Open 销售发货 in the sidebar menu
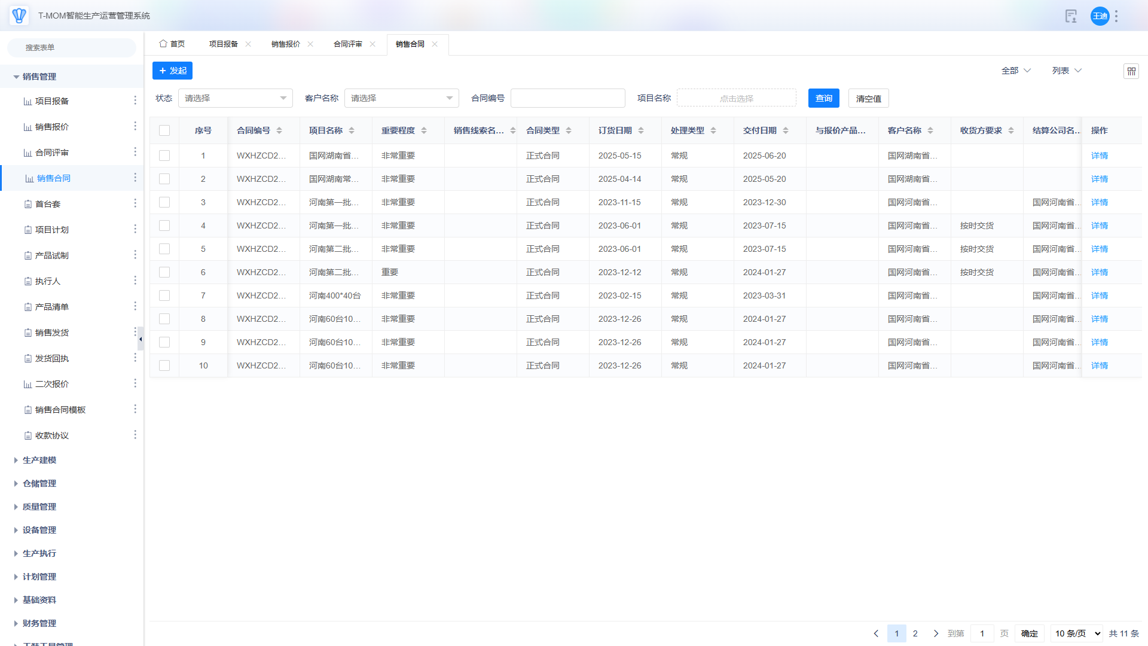The width and height of the screenshot is (1148, 646). [52, 333]
